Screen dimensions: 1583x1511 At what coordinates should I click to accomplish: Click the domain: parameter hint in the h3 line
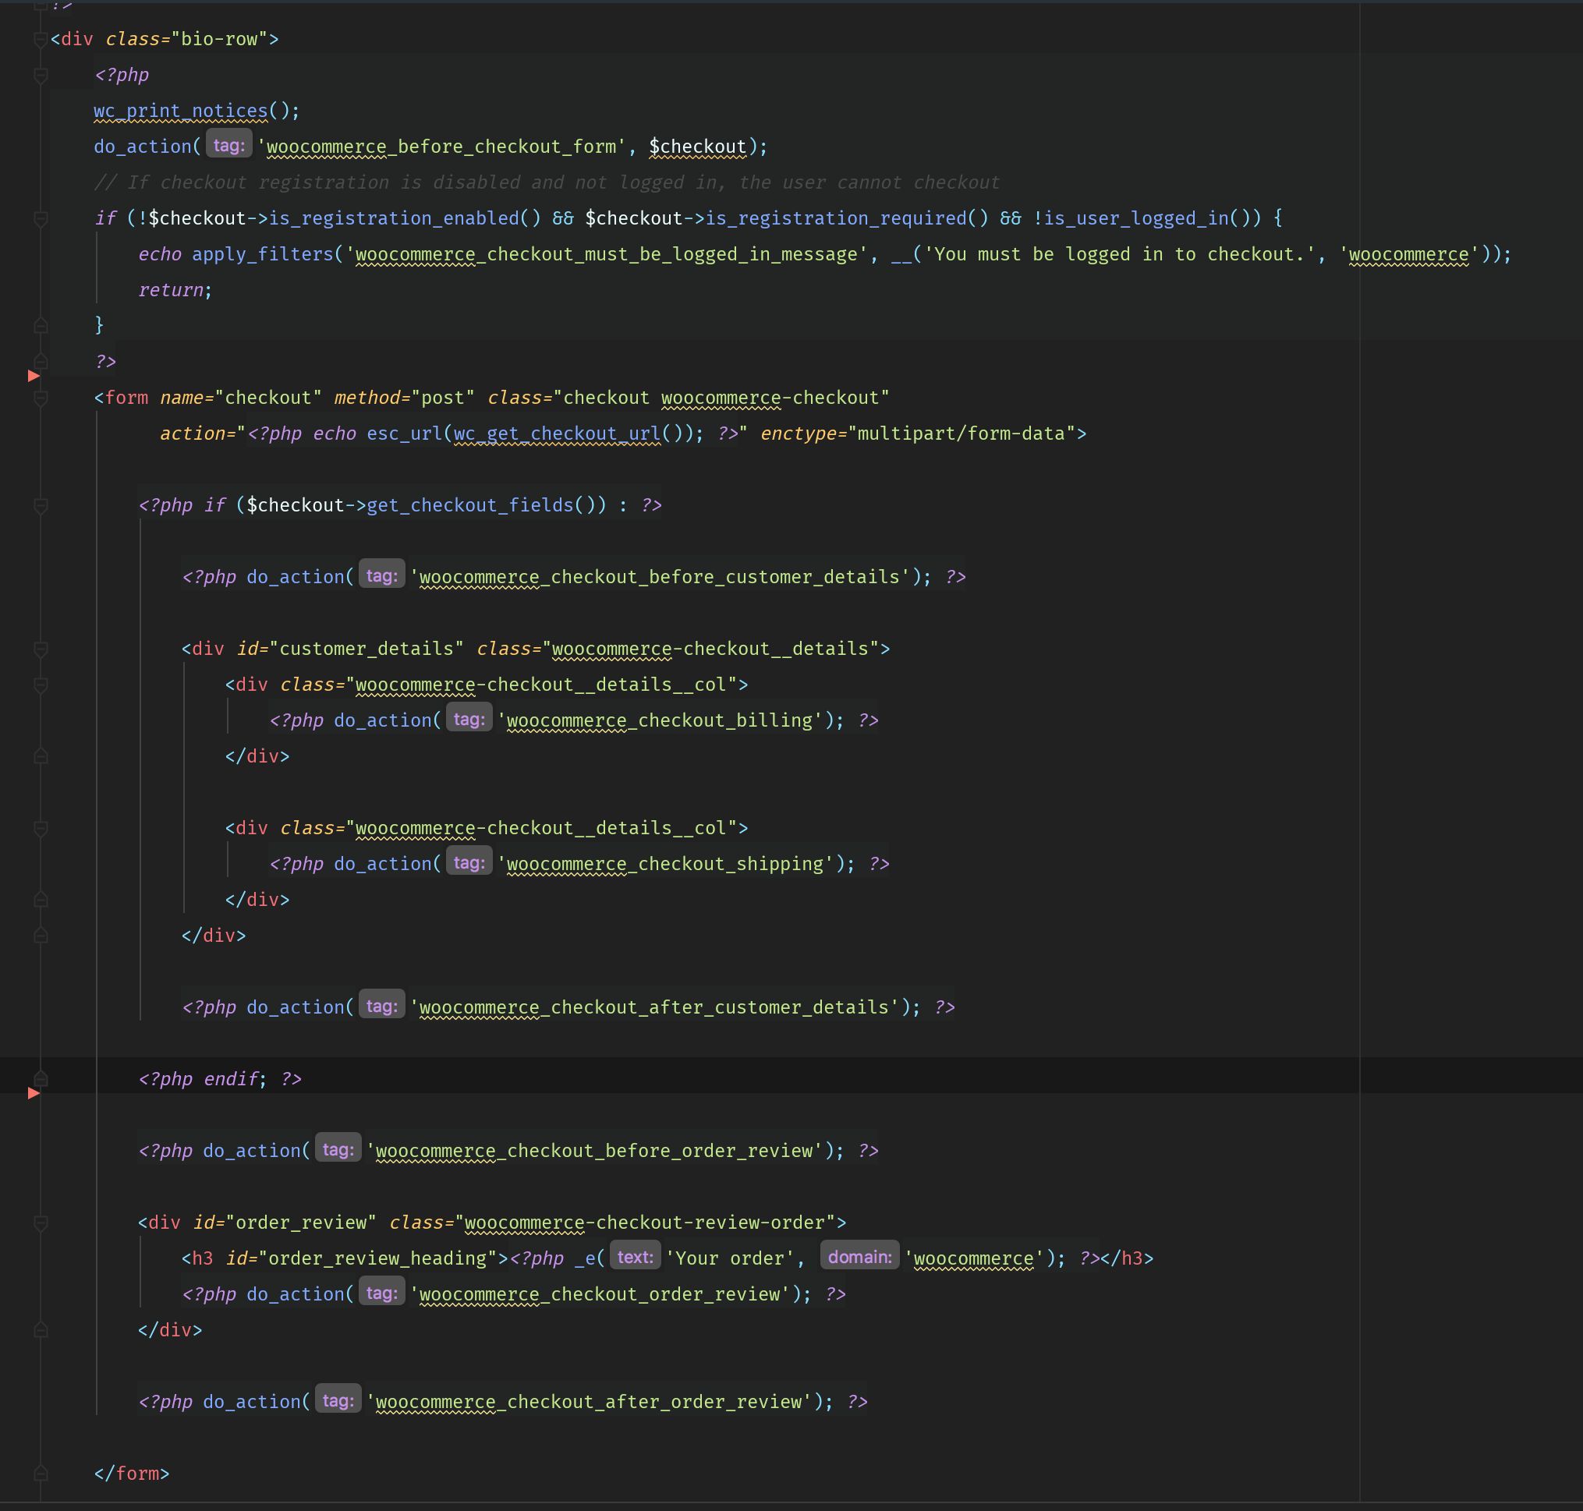[859, 1258]
